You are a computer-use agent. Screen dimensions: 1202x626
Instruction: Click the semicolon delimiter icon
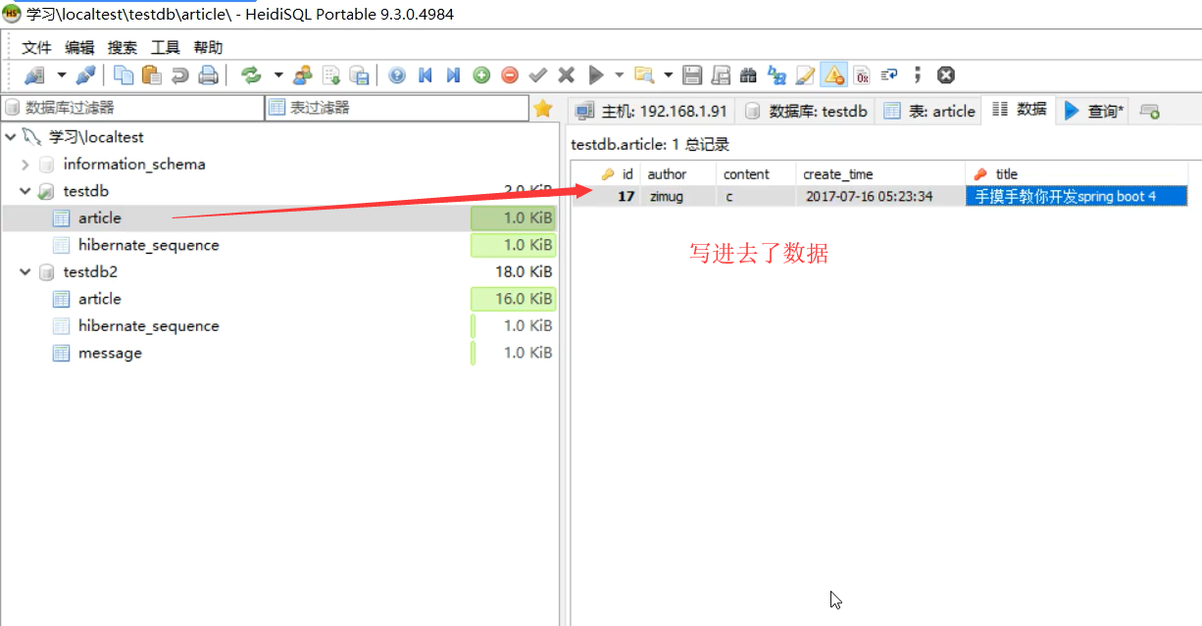[918, 75]
